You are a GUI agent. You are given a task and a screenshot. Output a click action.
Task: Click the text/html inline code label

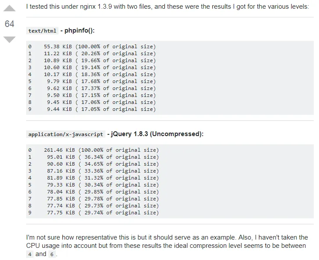[42, 31]
